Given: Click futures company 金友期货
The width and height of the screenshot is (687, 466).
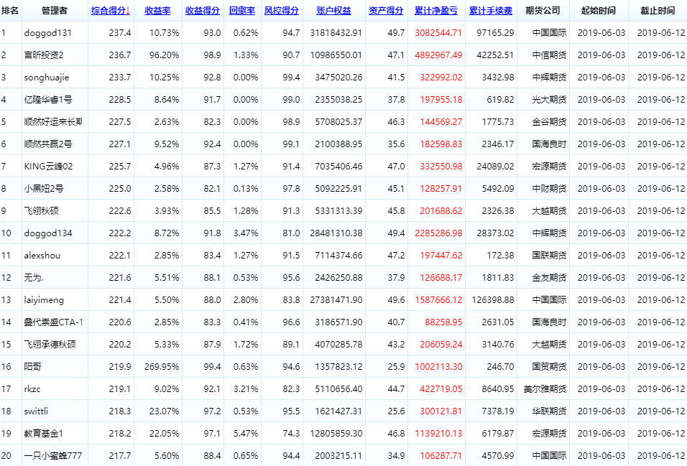Looking at the screenshot, I should coord(549,278).
